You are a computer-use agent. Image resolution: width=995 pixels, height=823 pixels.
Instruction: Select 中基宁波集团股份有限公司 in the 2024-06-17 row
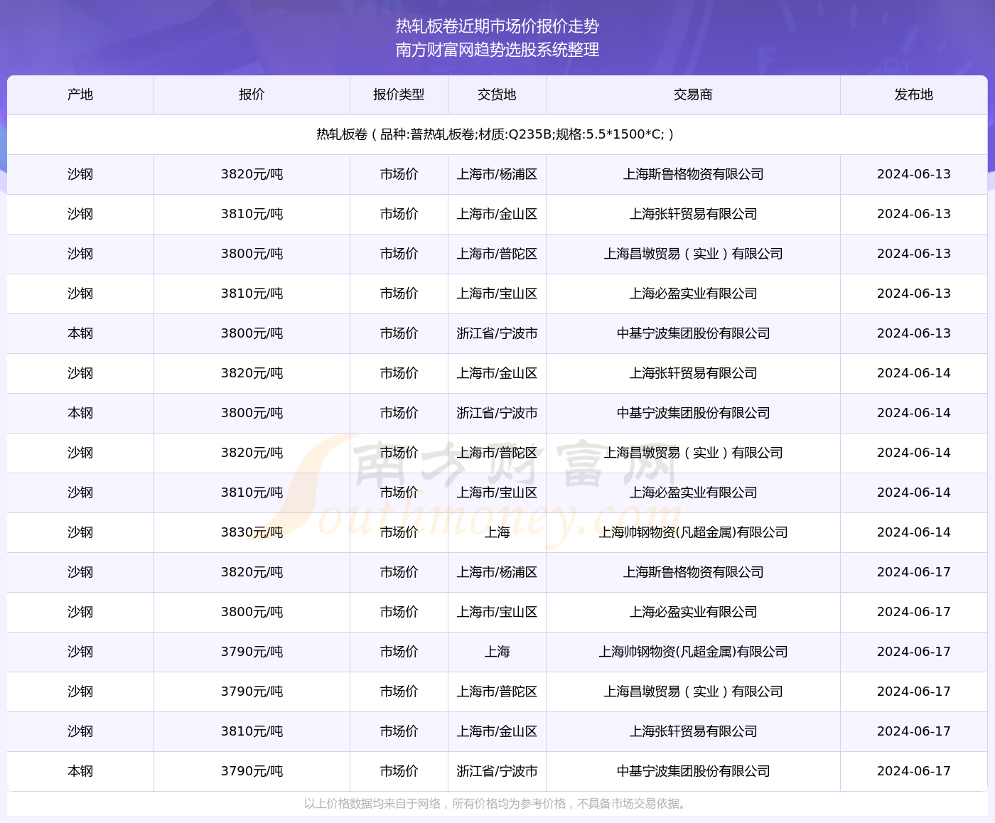click(x=693, y=771)
